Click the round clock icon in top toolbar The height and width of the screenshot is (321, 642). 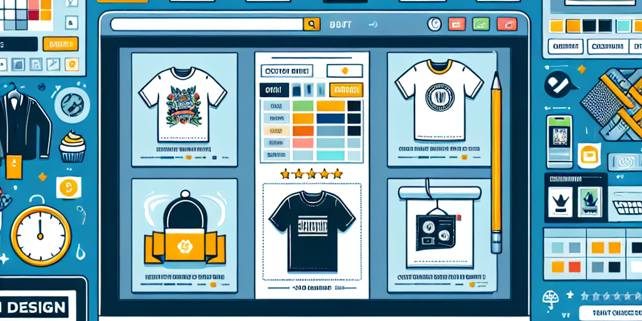(x=434, y=24)
